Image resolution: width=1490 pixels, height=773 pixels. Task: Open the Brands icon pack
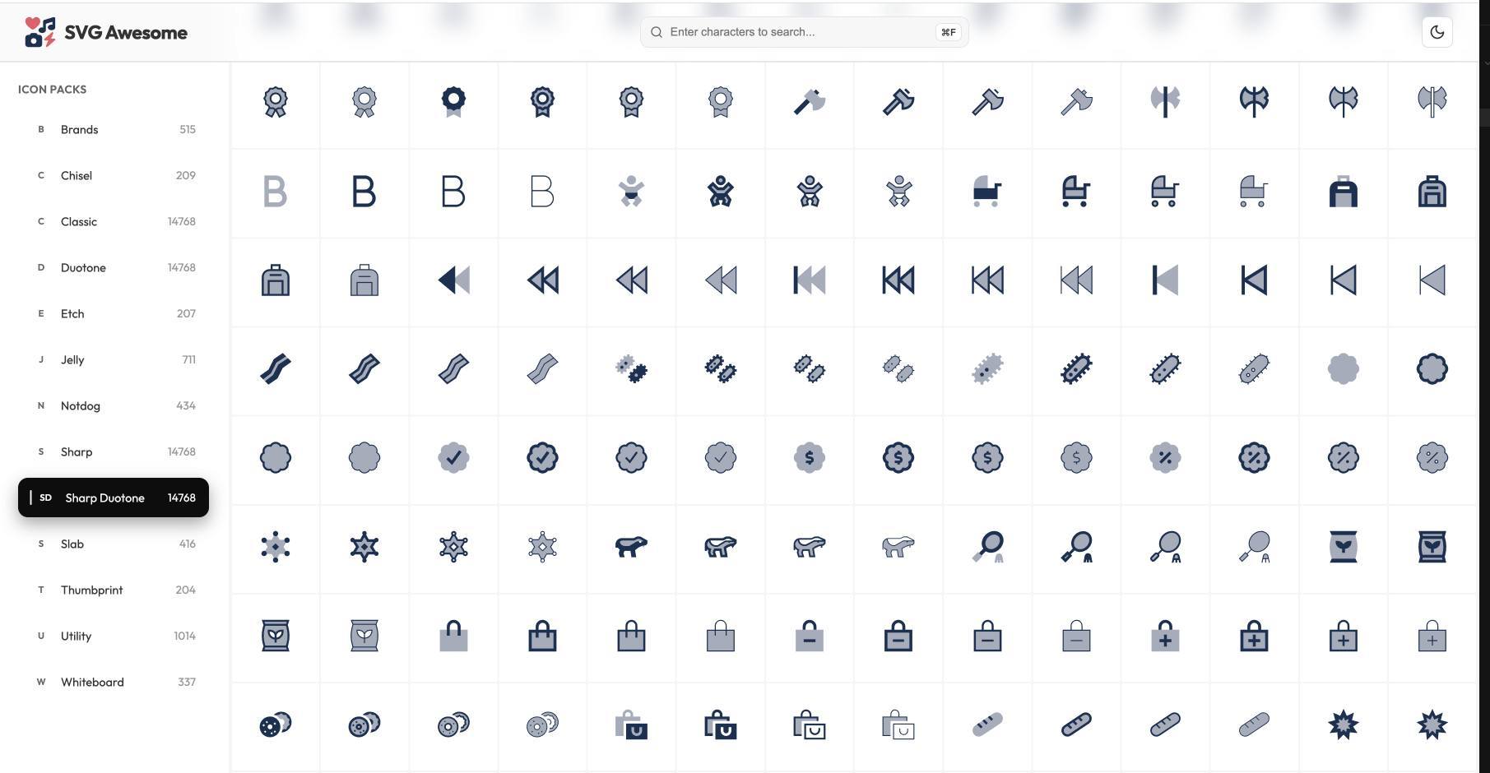pos(114,129)
